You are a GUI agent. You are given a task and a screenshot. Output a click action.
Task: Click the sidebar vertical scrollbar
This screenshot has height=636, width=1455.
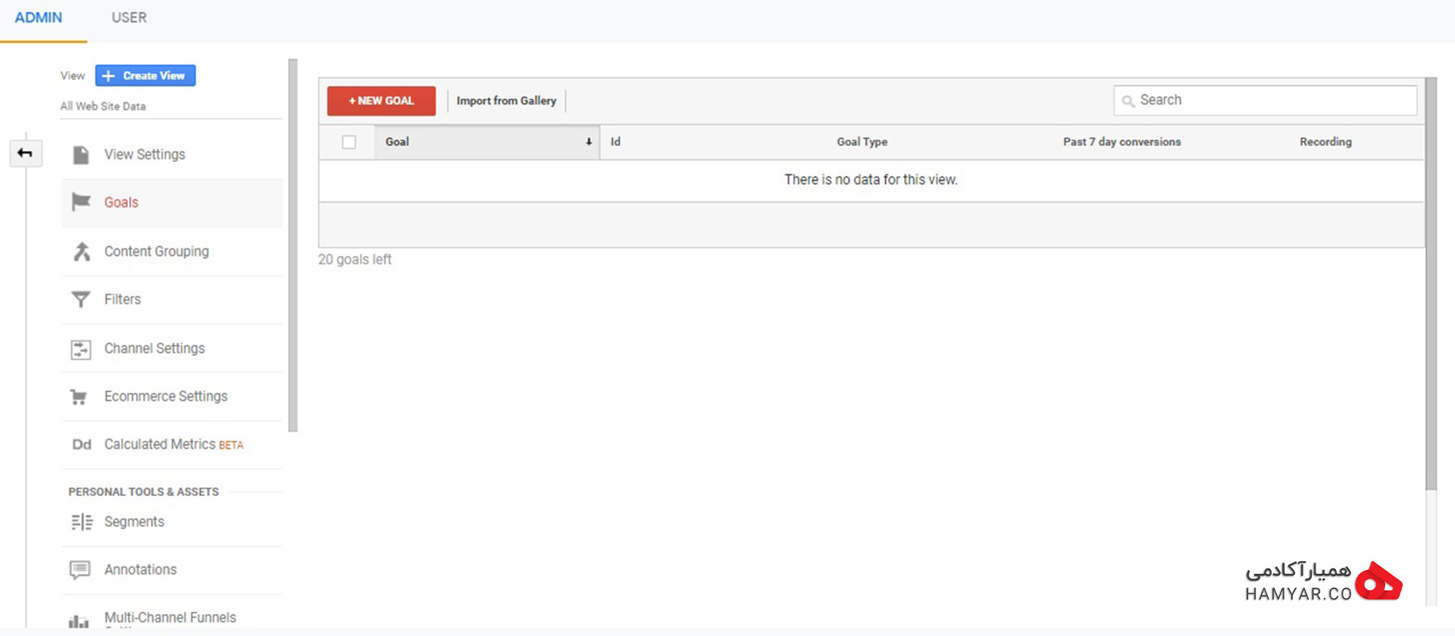(293, 245)
